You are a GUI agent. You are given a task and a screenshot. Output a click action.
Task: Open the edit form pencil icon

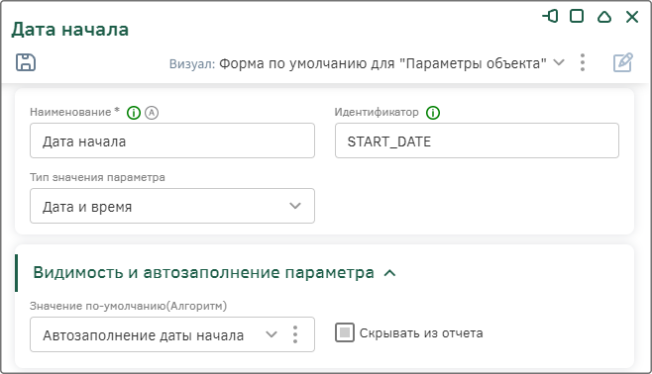coord(623,62)
